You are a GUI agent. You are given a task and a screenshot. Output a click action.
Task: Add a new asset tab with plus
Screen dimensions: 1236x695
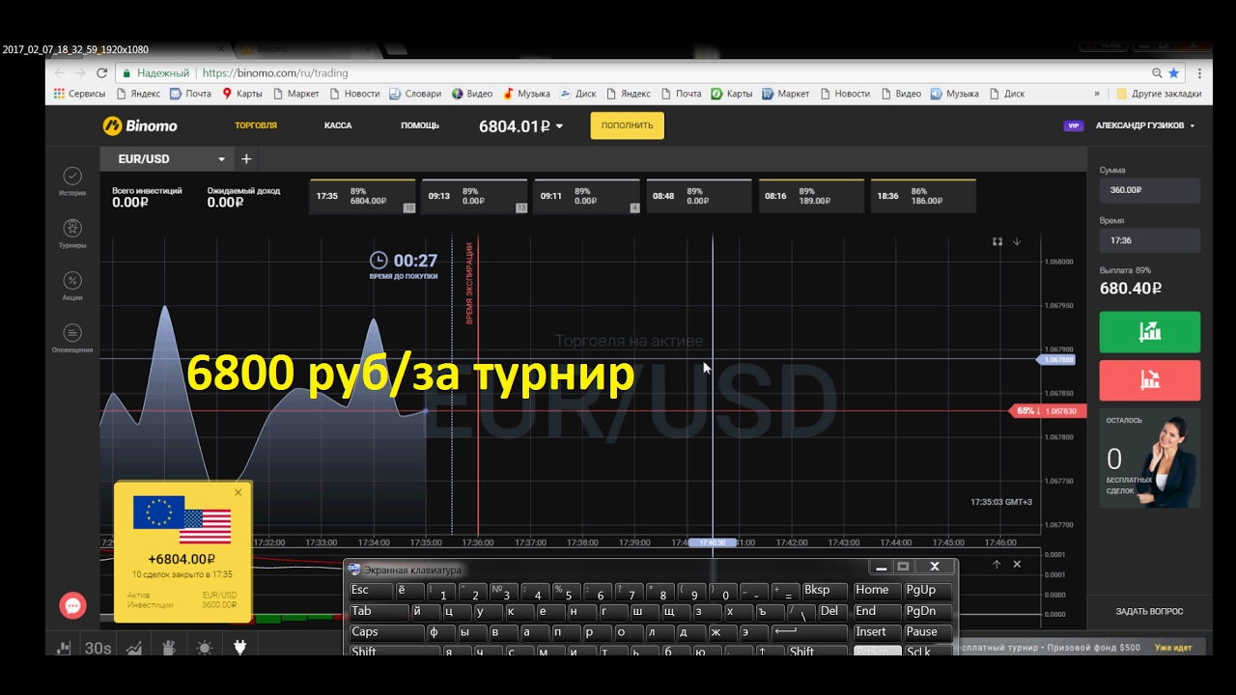(246, 159)
